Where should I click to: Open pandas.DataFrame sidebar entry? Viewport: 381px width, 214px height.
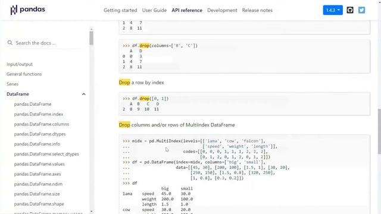[x=33, y=104]
